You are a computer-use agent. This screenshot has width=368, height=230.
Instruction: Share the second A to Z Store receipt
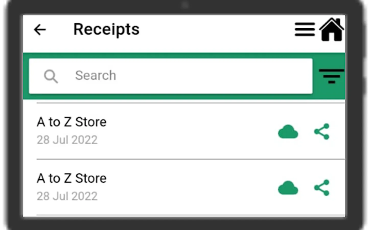[x=322, y=188]
